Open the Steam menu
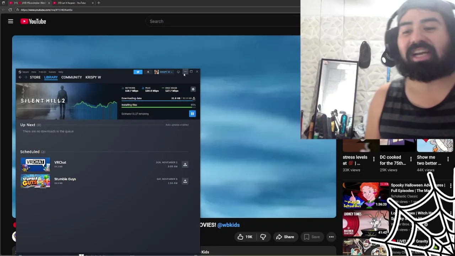This screenshot has width=455, height=256. [24, 72]
